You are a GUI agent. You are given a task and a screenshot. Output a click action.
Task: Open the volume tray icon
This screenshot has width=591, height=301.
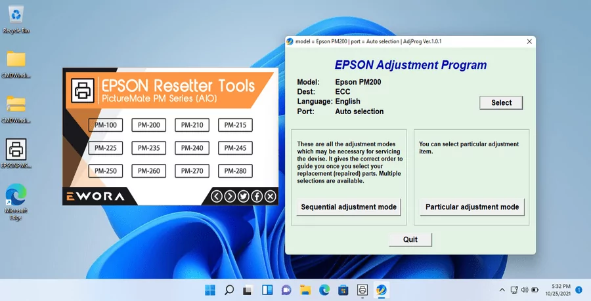click(x=524, y=290)
